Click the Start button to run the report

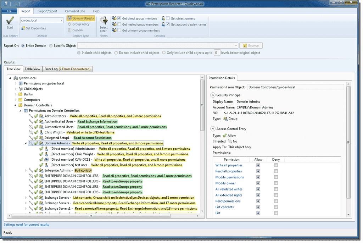point(10,23)
